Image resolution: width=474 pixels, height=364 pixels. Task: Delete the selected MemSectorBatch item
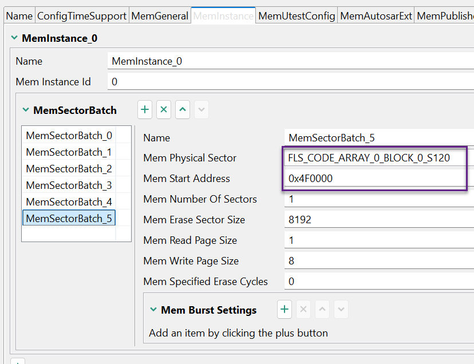[164, 109]
